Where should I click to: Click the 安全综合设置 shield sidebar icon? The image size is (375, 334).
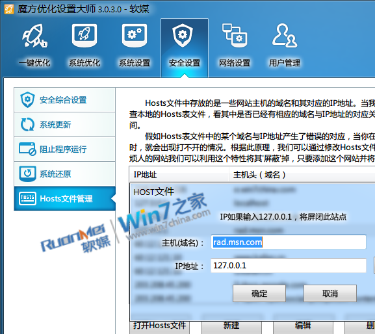27,99
